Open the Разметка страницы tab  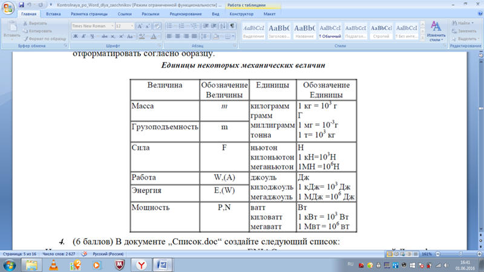pyautogui.click(x=89, y=13)
